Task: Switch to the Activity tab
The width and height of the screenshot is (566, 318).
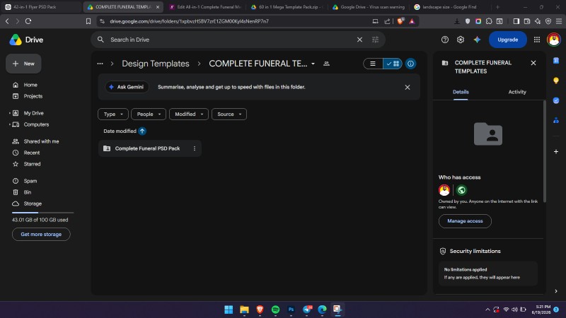Action: pyautogui.click(x=517, y=92)
